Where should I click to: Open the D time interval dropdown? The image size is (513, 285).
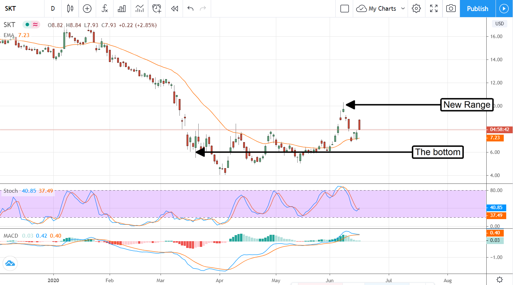pyautogui.click(x=53, y=9)
